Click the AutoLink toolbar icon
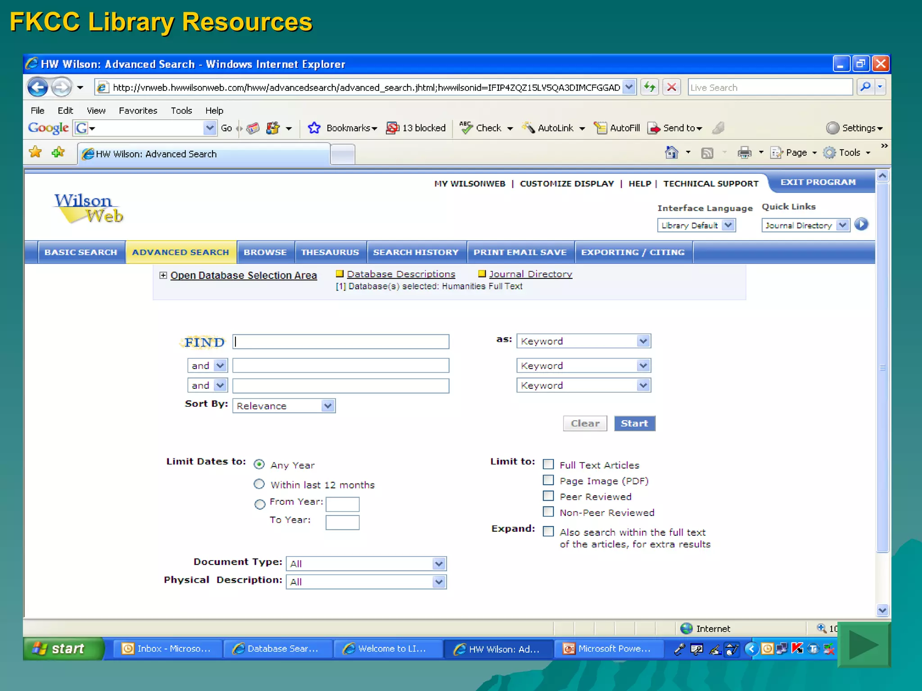 tap(529, 128)
